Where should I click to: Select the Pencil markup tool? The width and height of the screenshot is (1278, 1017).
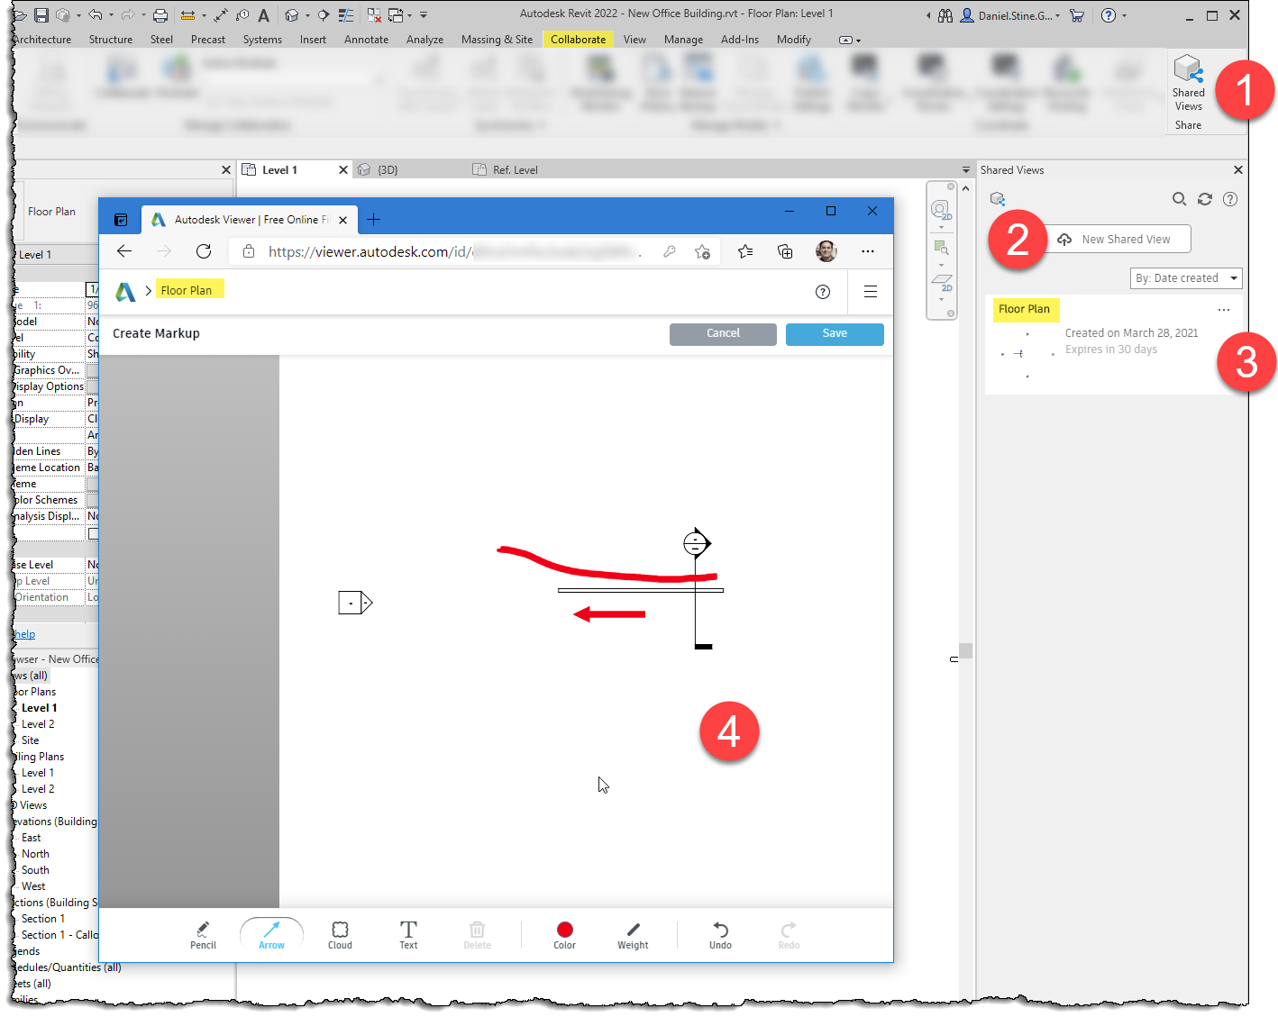tap(203, 935)
